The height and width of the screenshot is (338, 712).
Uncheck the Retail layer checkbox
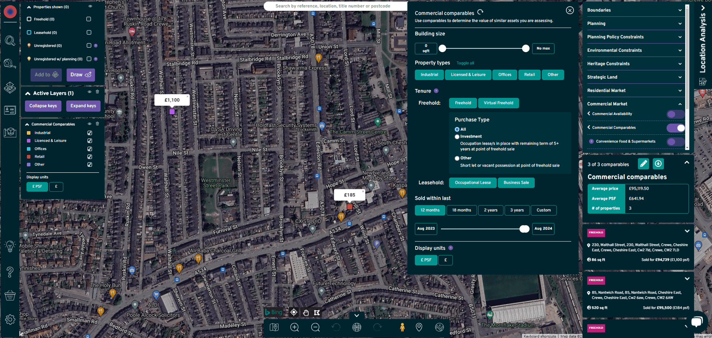coord(90,157)
